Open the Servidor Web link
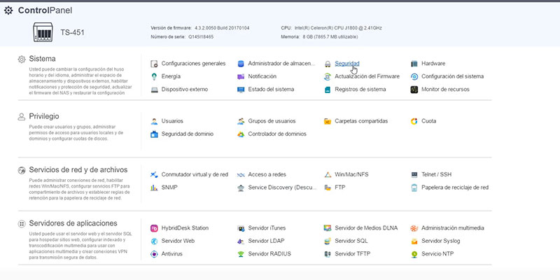560x280 pixels. coord(178,241)
